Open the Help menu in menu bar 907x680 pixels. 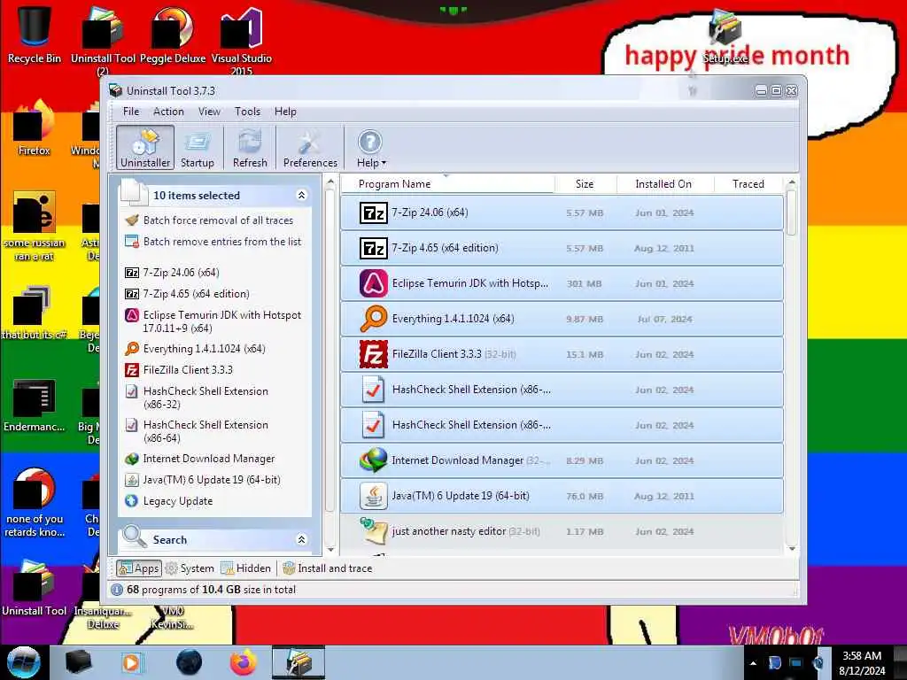(x=285, y=111)
